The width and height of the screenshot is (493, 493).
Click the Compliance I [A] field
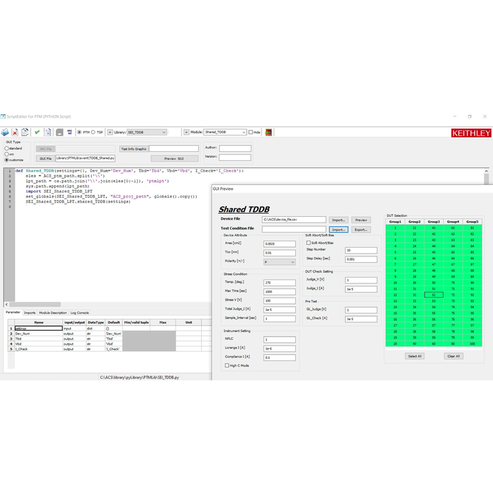click(x=279, y=358)
